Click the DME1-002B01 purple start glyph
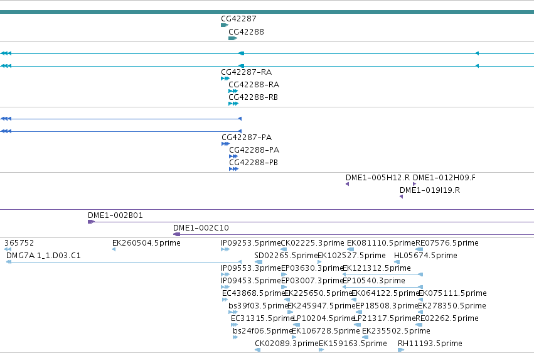Viewport: 534px width, 353px height. 91,222
